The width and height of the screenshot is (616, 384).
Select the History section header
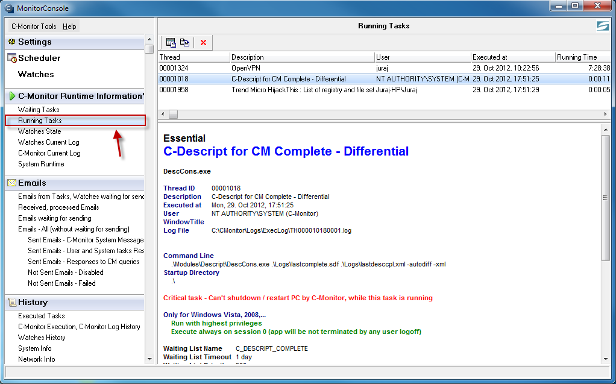point(75,302)
